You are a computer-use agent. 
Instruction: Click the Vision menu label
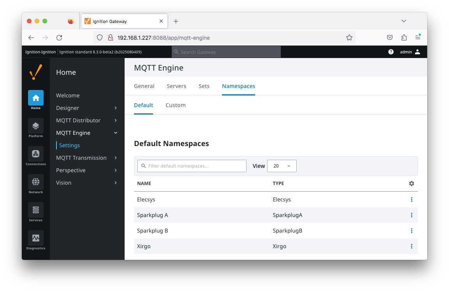63,183
